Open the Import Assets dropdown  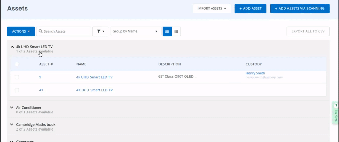[x=212, y=8]
